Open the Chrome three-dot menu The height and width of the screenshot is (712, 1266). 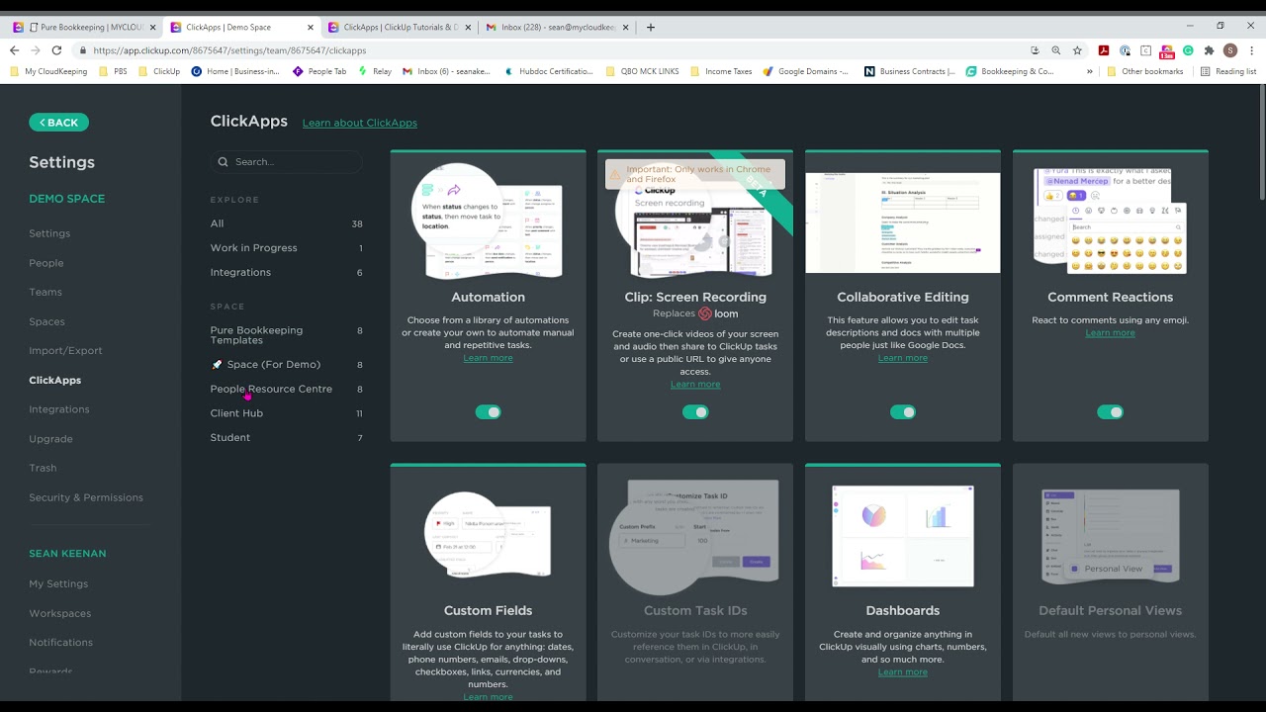pos(1251,50)
